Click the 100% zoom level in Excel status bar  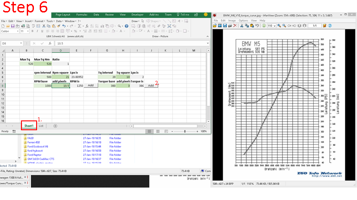204,131
